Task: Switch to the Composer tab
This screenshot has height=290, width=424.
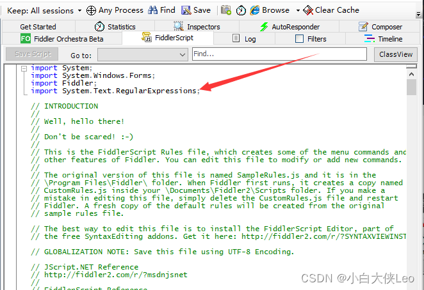Action: click(x=380, y=27)
